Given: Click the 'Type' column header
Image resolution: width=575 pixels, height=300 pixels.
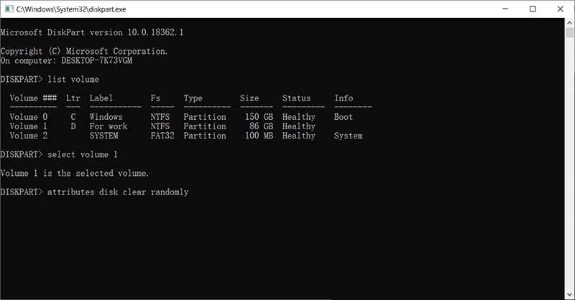Looking at the screenshot, I should tap(193, 98).
